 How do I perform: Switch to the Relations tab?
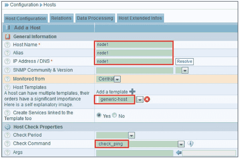61,18
